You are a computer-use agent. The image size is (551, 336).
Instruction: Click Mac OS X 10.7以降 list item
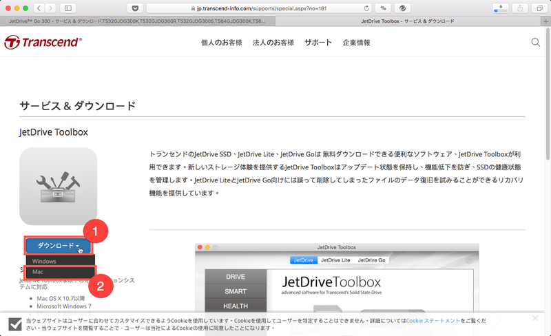click(61, 298)
